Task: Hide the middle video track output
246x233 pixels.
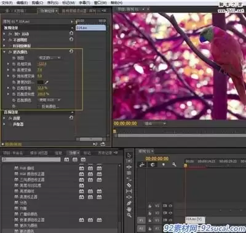Action: pyautogui.click(x=170, y=213)
